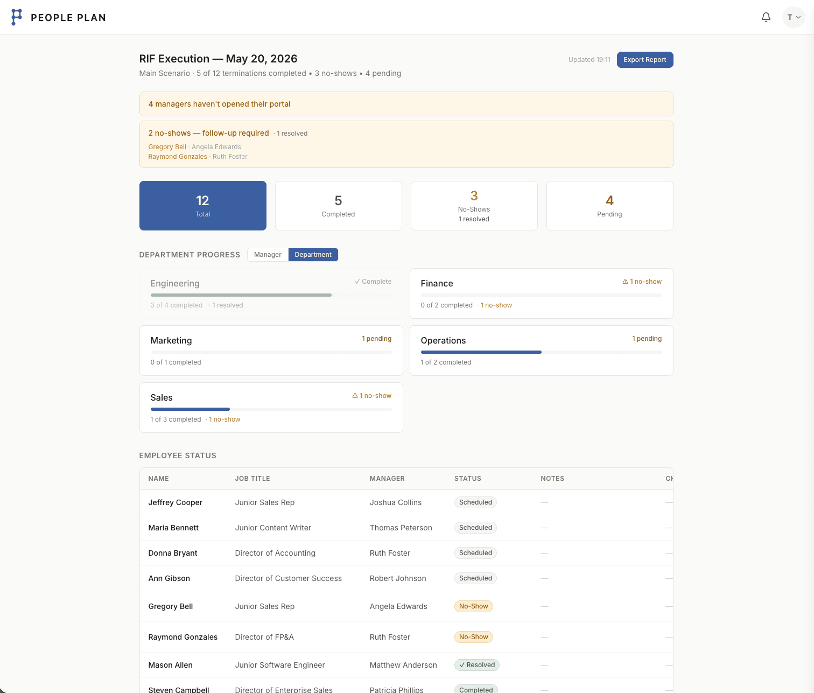Select the 12 Total card
This screenshot has height=693, width=814.
(203, 206)
